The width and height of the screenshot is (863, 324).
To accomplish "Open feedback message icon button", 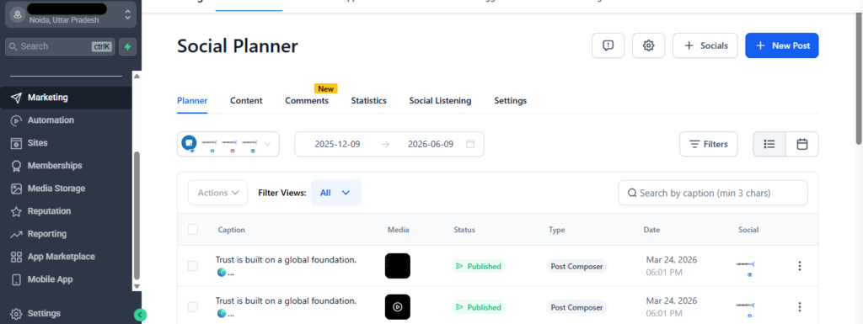I will (x=608, y=45).
